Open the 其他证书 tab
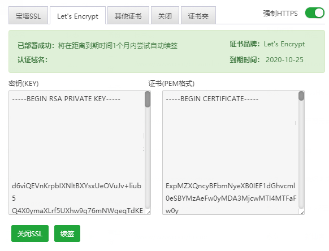This screenshot has height=251, width=329. point(128,15)
